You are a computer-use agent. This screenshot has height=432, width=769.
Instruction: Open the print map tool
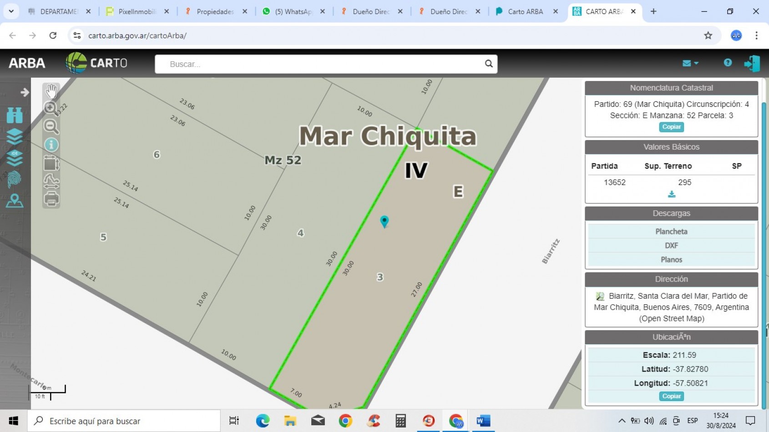[x=51, y=199]
